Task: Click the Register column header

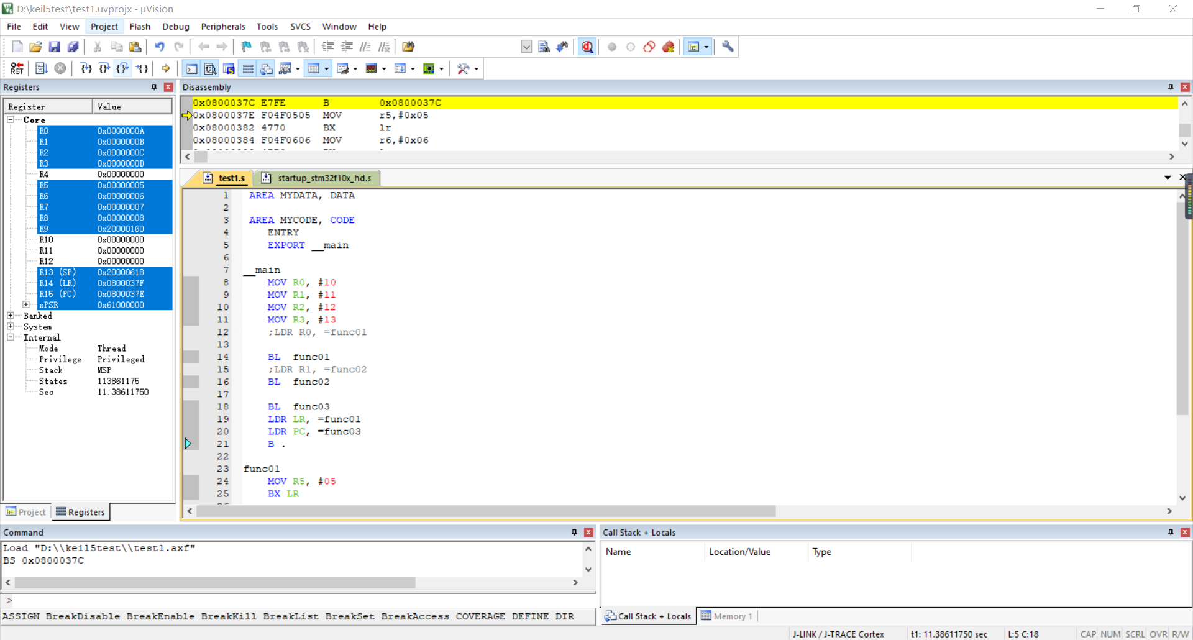Action: [48, 106]
